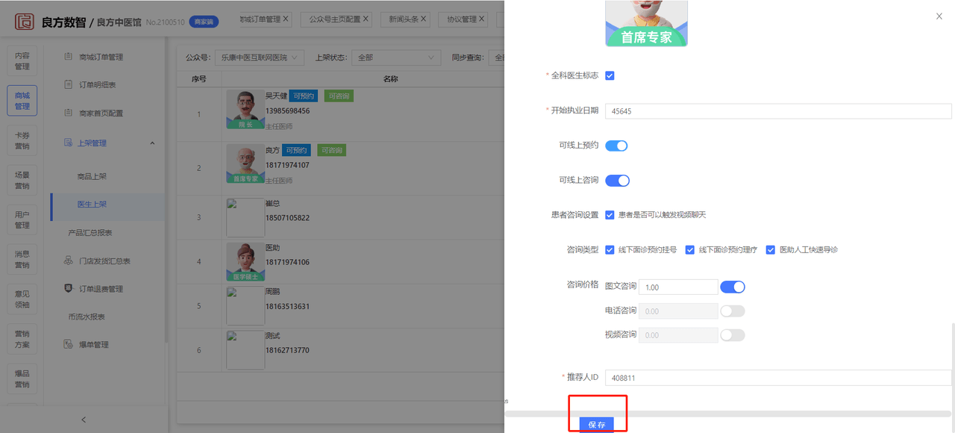955x433 pixels.
Task: Click 医助's avatar in row 4
Action: [x=245, y=261]
